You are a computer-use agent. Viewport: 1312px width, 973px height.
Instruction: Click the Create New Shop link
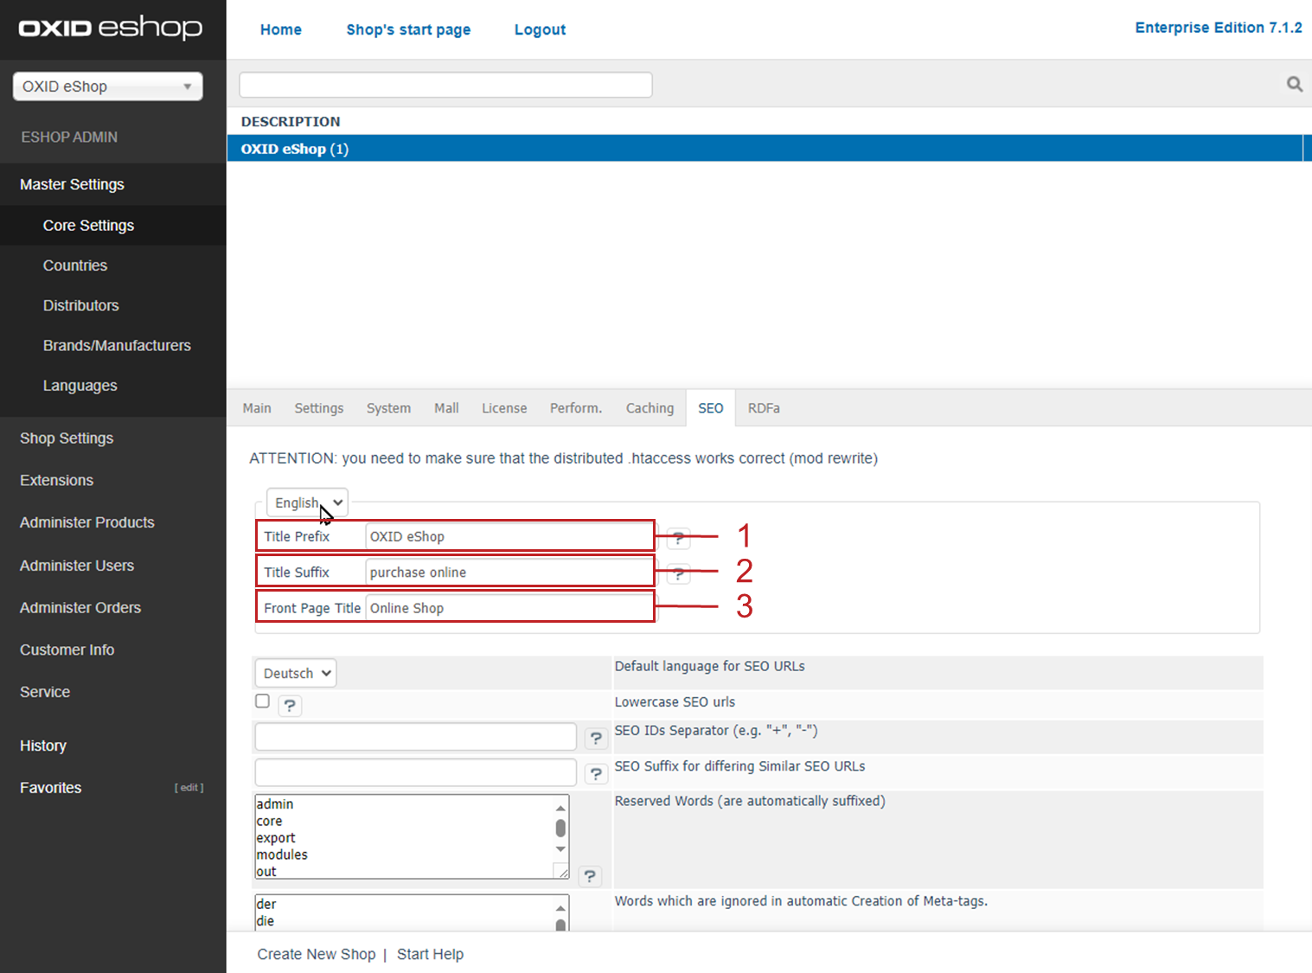(x=316, y=954)
